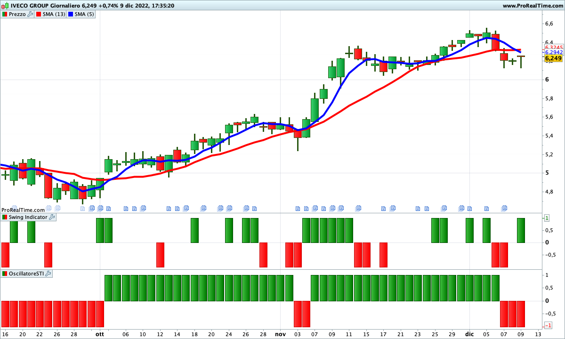Viewport: 565px width, 339px height.
Task: Click the candlestick chart icon beside IVECO GROUP
Action: [x=5, y=6]
